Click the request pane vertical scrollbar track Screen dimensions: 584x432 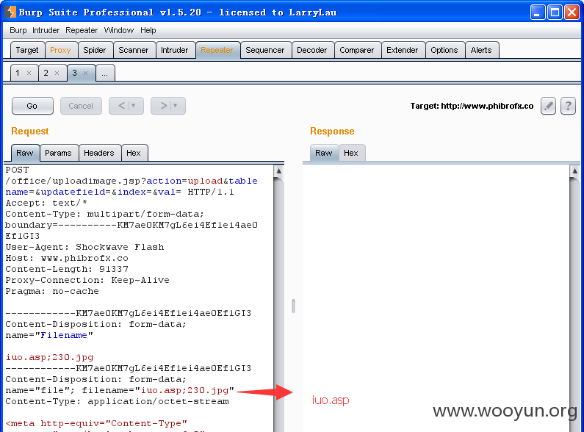click(278, 304)
